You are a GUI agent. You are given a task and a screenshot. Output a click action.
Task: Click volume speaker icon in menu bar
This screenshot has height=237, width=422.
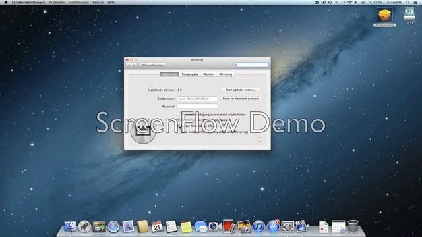point(356,2)
